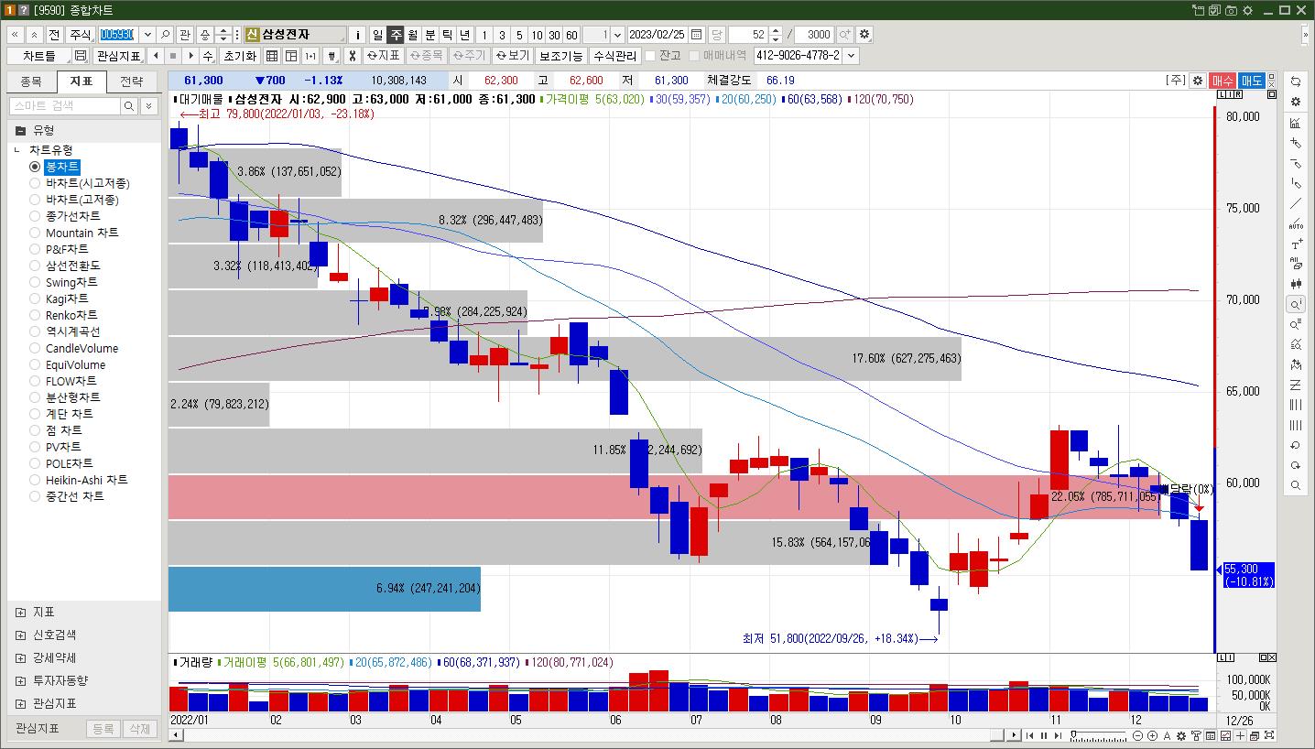The image size is (1315, 749).
Task: Click the chart horizontal scrollbar thumb
Action: [x=995, y=735]
